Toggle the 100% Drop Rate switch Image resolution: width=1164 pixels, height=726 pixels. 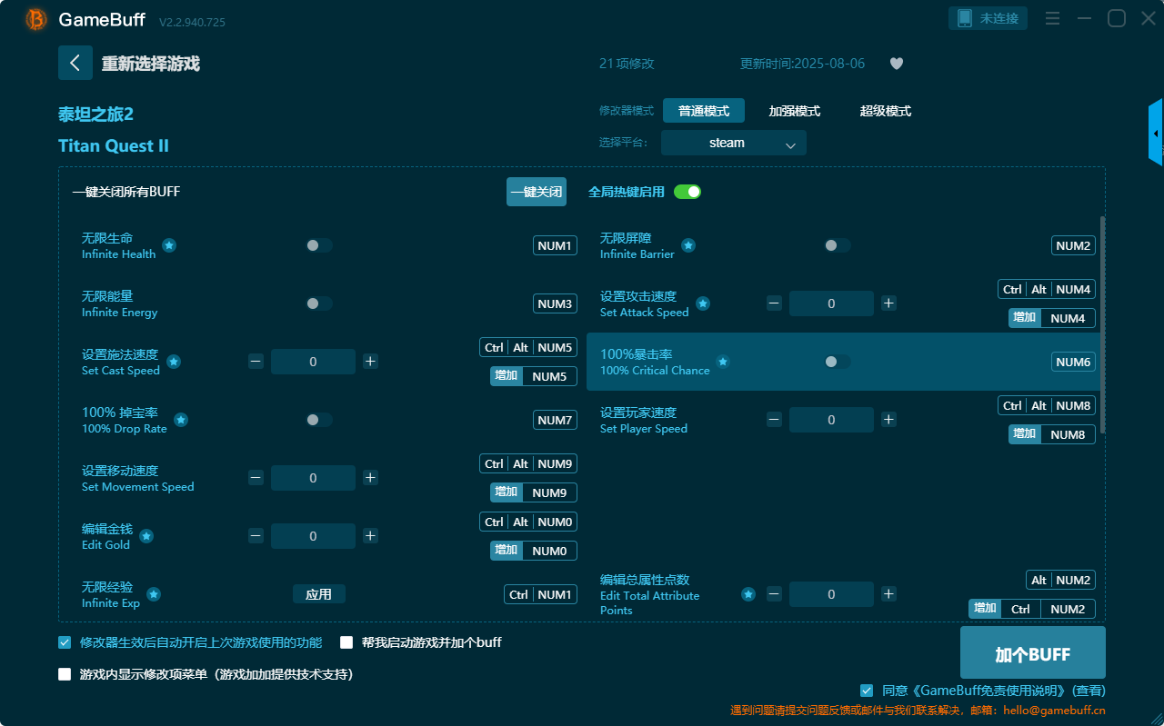pyautogui.click(x=319, y=420)
